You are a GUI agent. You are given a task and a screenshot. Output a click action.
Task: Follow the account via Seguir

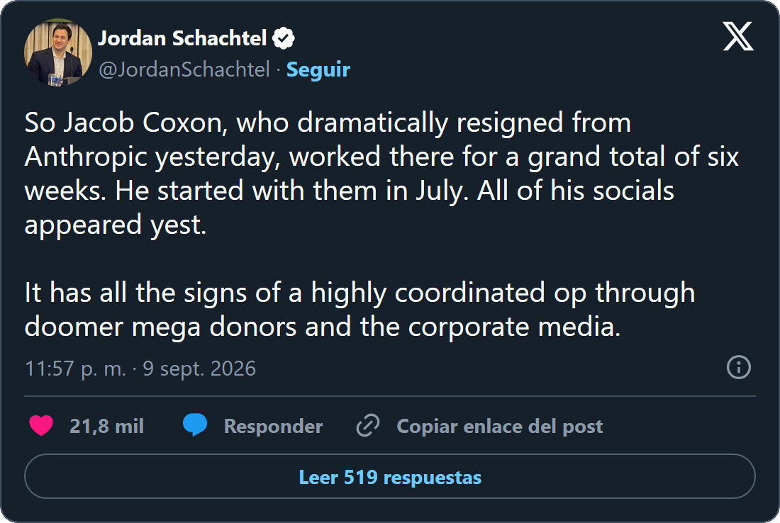click(x=318, y=69)
